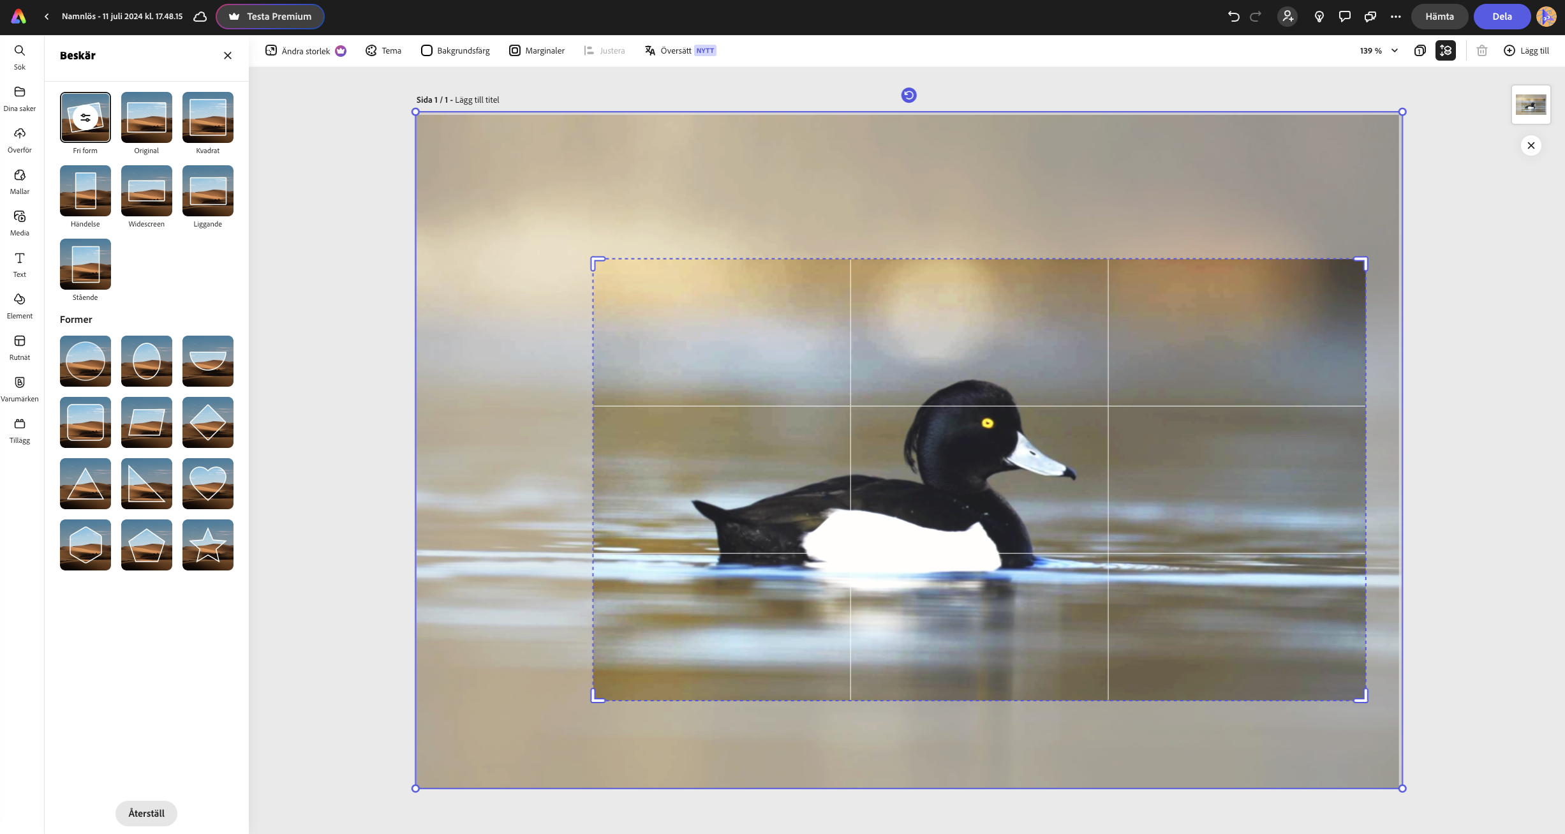Click the Återställ reset button
Image resolution: width=1565 pixels, height=834 pixels.
[146, 813]
